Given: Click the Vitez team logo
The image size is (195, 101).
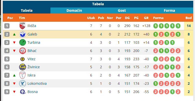Looking at the screenshot, I should [x=23, y=59].
